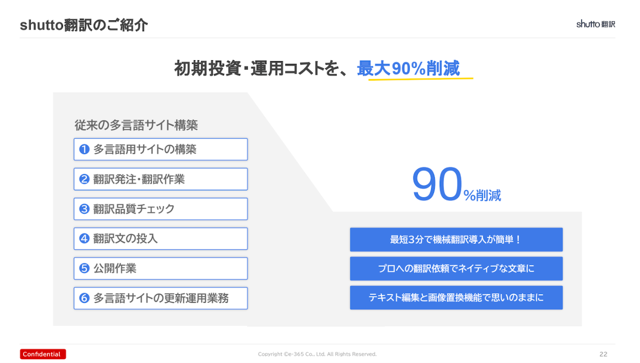Image resolution: width=640 pixels, height=363 pixels.
Task: Select box ⑤ 公開作業
Action: click(160, 268)
